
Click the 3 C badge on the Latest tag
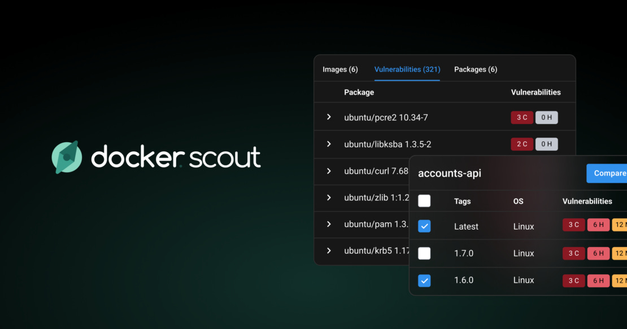coord(573,225)
